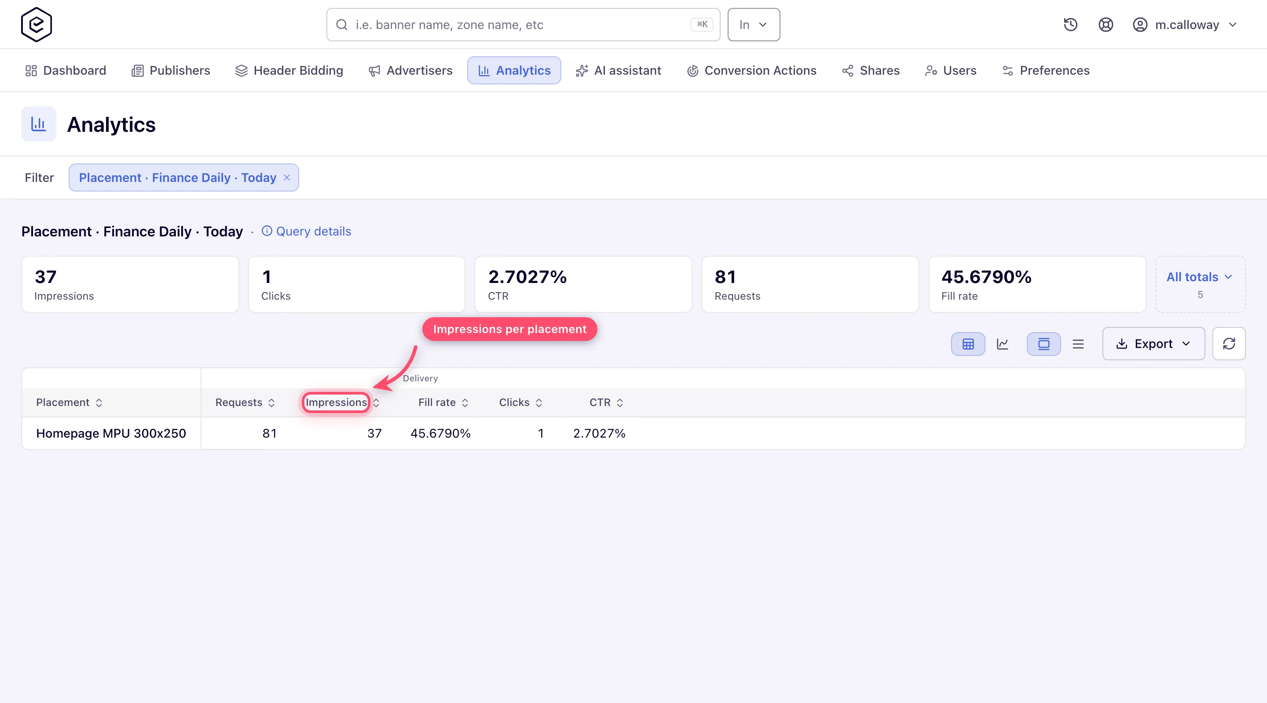Screen dimensions: 1267x703
Task: Sort by Placement column arrows
Action: tap(99, 403)
